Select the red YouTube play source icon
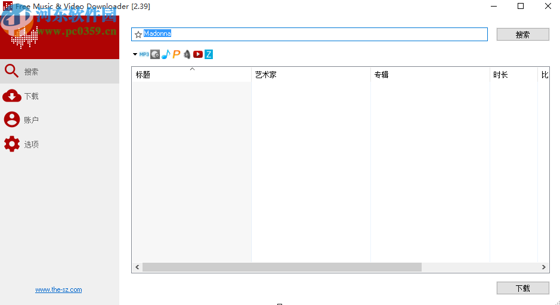The image size is (560, 305). coord(198,54)
